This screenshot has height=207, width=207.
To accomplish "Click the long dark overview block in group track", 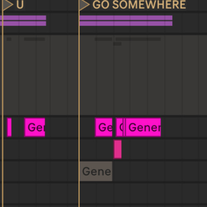I will pyautogui.click(x=138, y=39).
